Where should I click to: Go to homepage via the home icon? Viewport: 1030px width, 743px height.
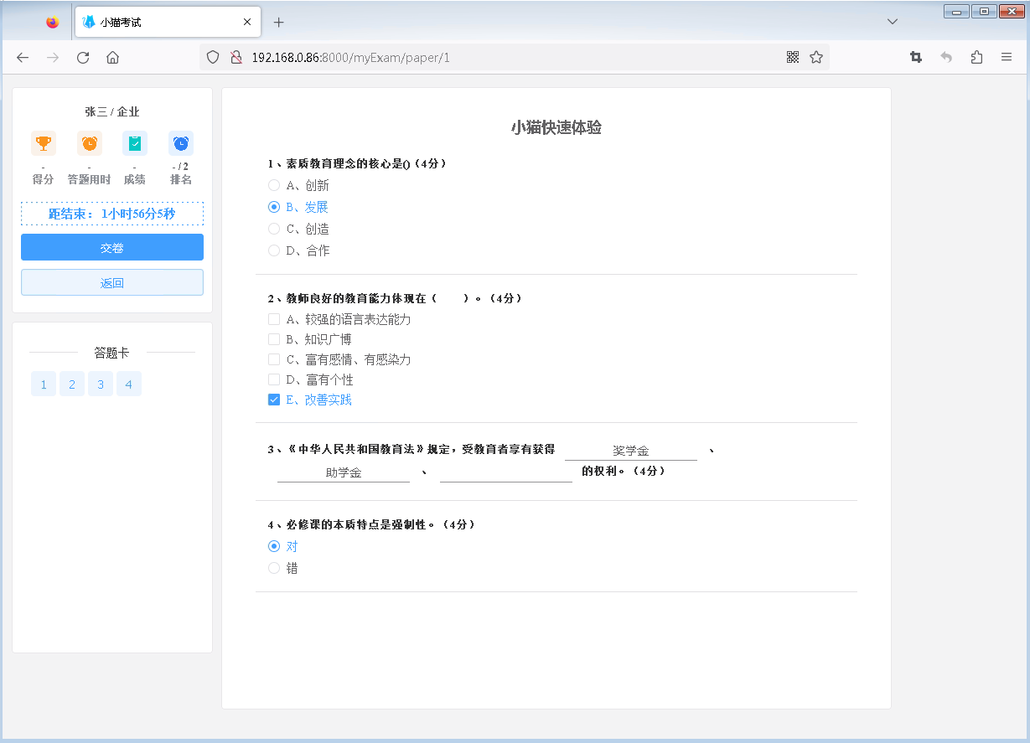[x=114, y=57]
